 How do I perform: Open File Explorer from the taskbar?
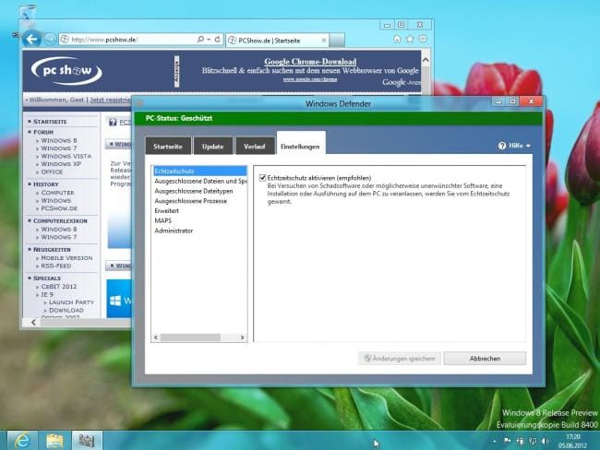point(54,441)
